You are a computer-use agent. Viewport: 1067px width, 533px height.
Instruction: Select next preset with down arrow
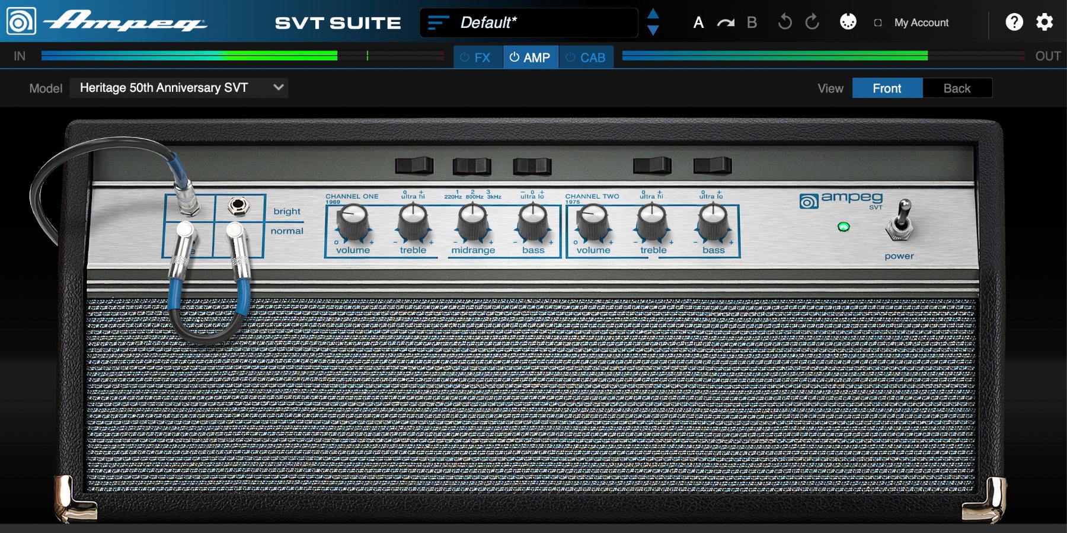653,31
